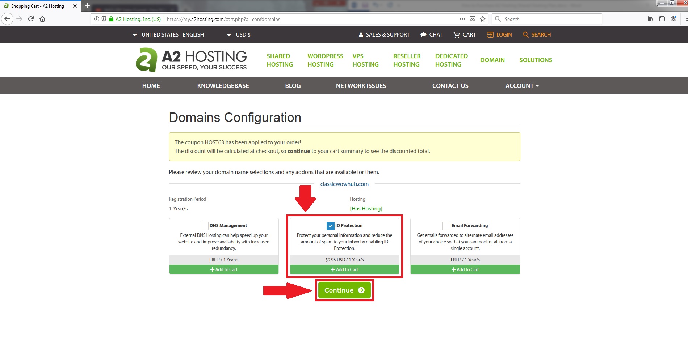Open the Blog page
The height and width of the screenshot is (349, 688).
293,86
